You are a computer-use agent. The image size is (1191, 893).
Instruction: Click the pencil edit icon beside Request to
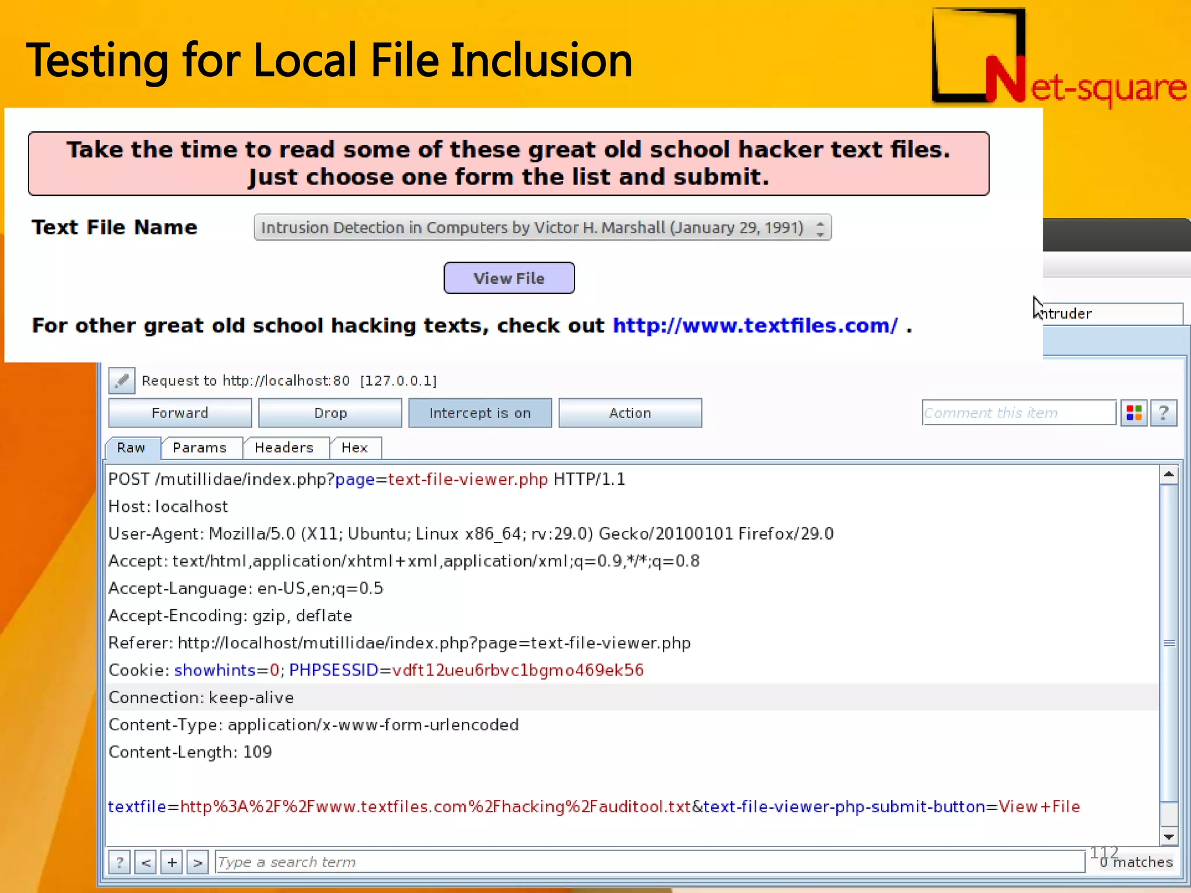click(122, 381)
